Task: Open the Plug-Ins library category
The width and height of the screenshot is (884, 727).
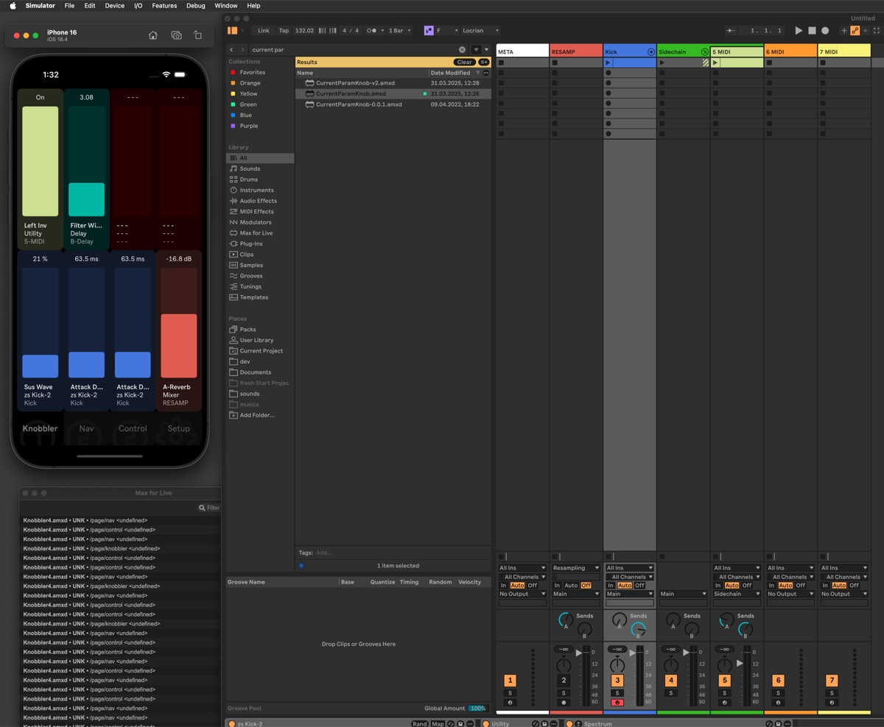Action: pyautogui.click(x=251, y=244)
